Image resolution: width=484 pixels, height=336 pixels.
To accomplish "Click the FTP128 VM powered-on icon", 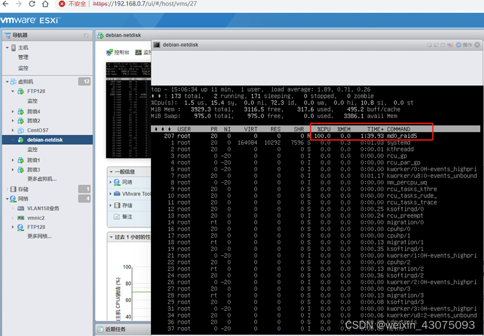I will [x=21, y=91].
